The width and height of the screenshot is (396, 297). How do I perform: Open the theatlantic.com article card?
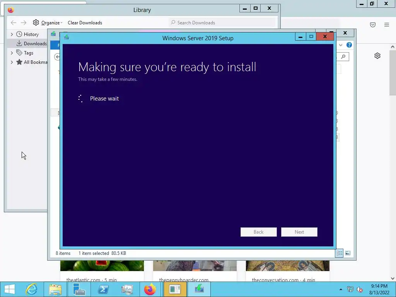(x=102, y=271)
